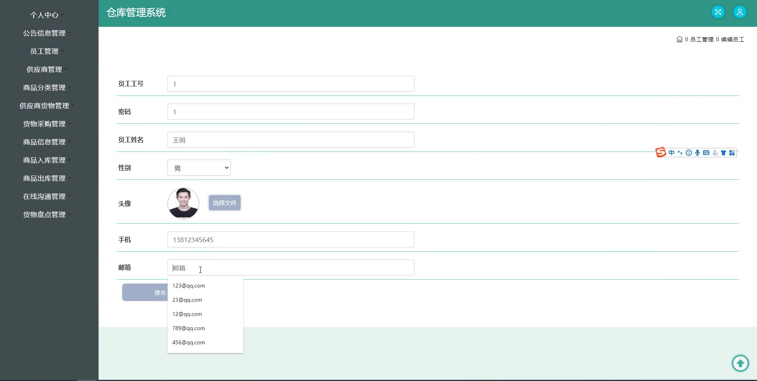Open the Sogou emoji smiley icon
This screenshot has height=381, width=757.
point(689,153)
